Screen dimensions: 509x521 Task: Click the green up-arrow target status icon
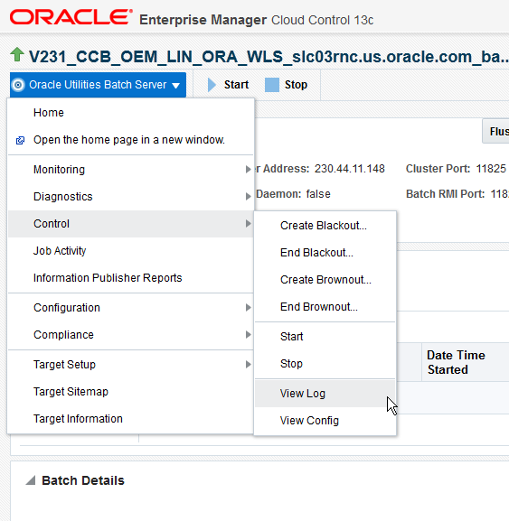pyautogui.click(x=17, y=55)
